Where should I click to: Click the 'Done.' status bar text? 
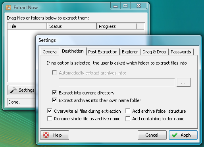(x=14, y=102)
